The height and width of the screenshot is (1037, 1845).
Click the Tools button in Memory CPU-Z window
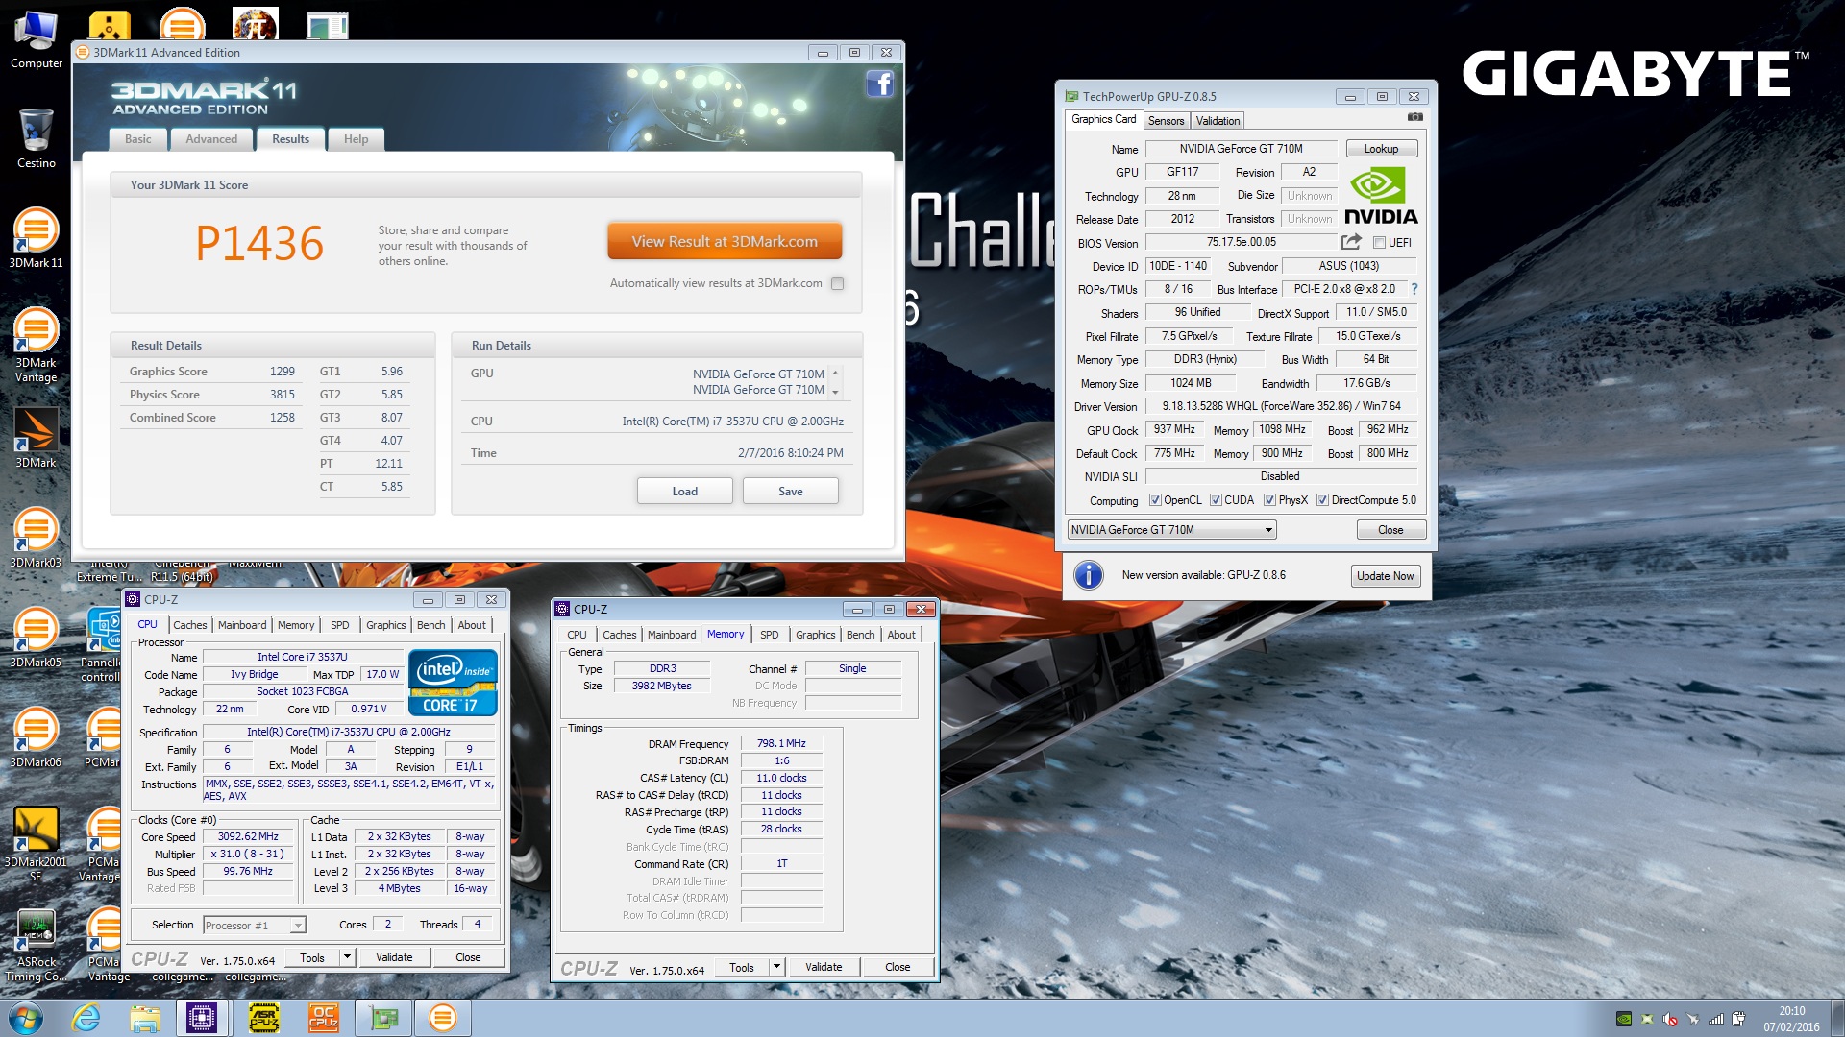pyautogui.click(x=742, y=967)
